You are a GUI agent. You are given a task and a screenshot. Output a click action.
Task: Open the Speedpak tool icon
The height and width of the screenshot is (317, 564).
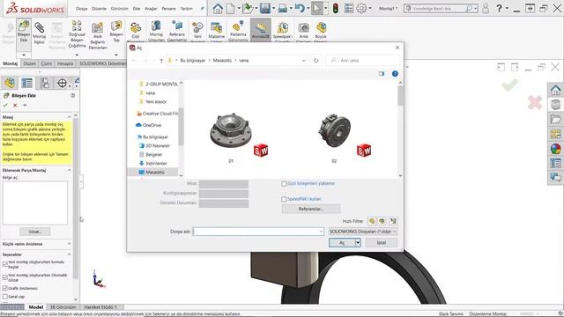tap(282, 27)
